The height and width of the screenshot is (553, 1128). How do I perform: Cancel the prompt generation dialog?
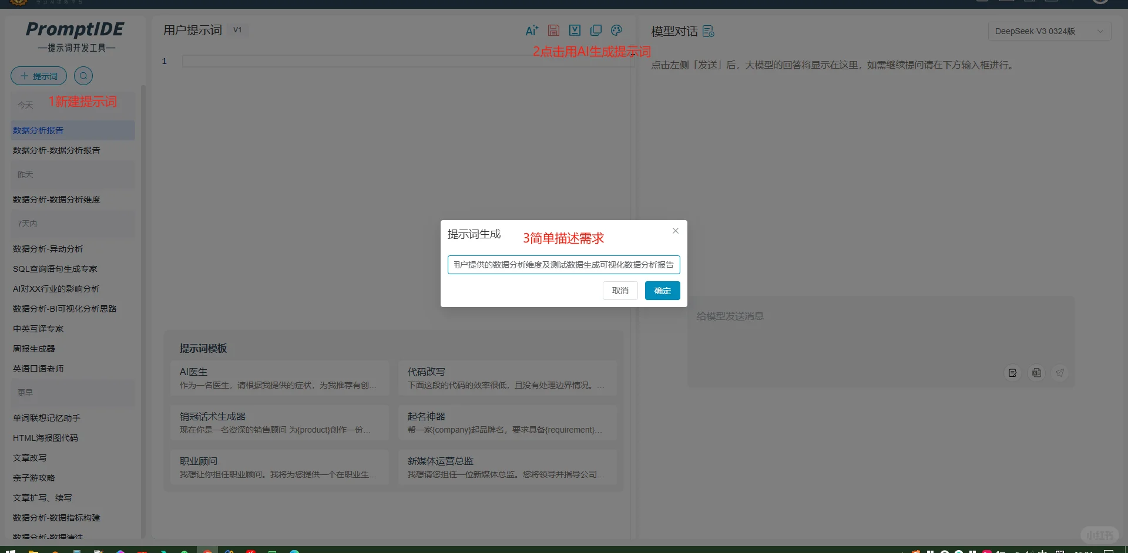click(x=620, y=290)
